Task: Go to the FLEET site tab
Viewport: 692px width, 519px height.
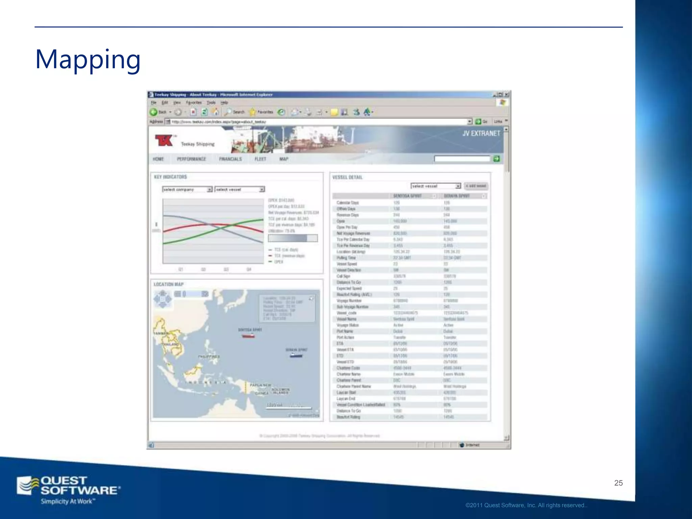Action: (x=261, y=159)
